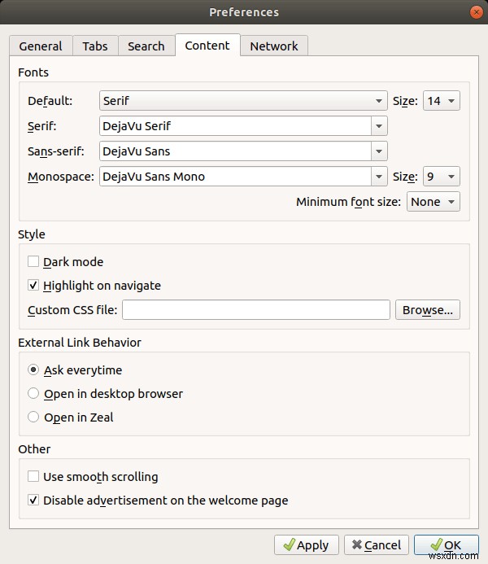
Task: Enable the Dark mode checkbox
Action: 33,262
